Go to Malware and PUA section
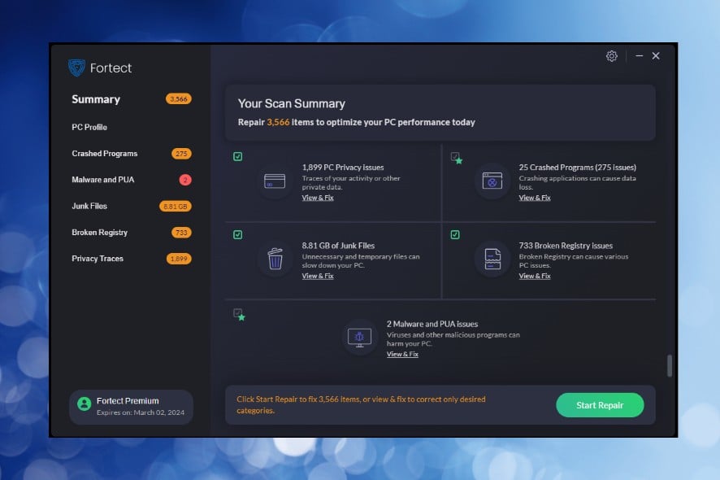720x480 pixels. click(103, 180)
